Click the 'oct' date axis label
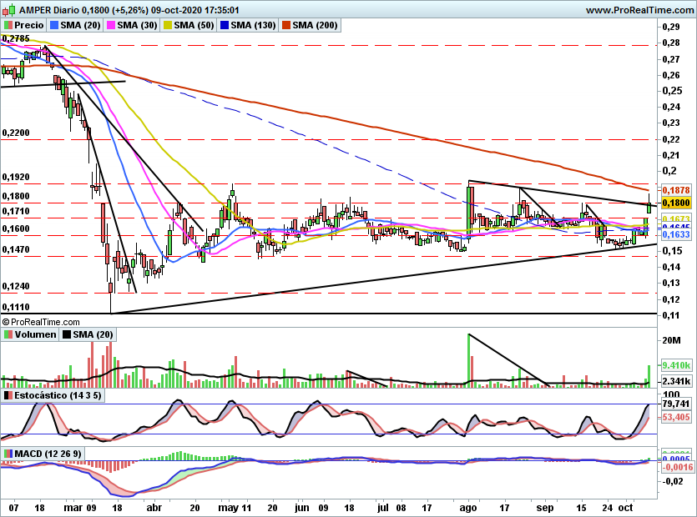This screenshot has width=697, height=517. pos(626,508)
